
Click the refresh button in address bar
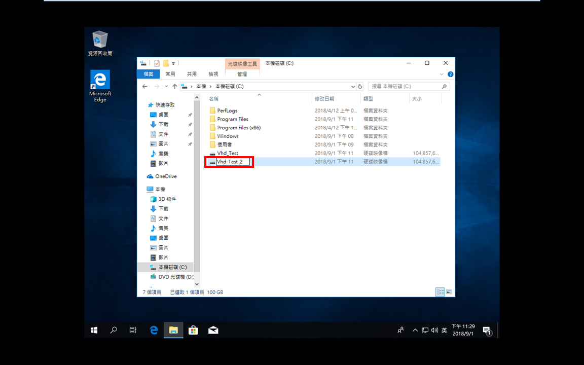[x=360, y=86]
